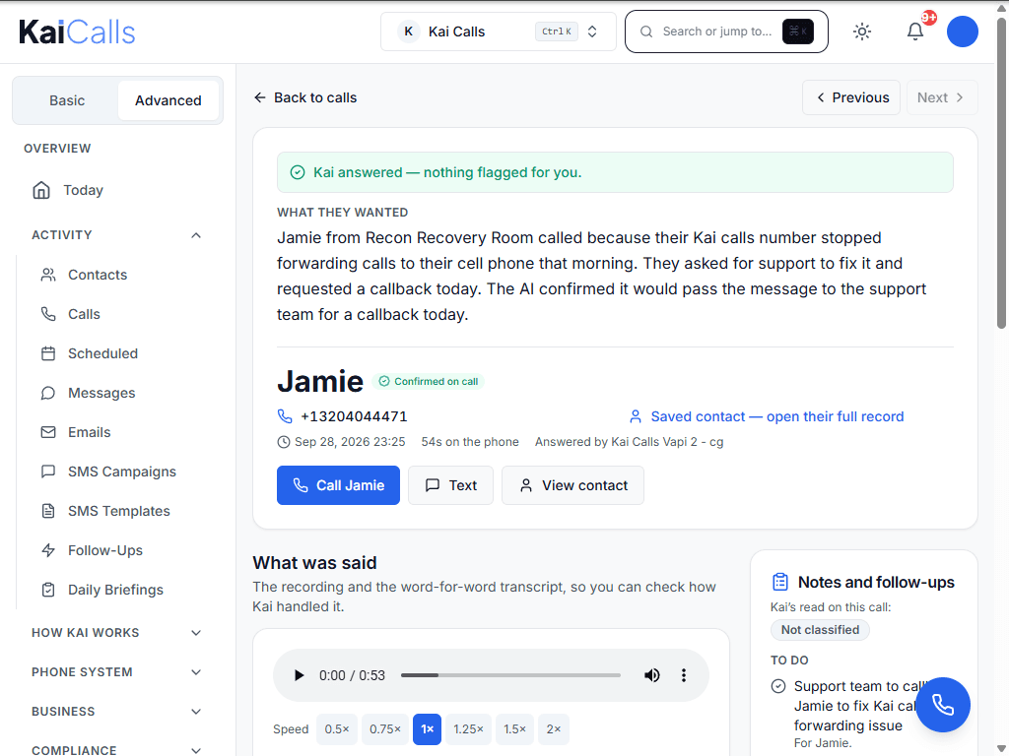Click the View contact button
Screen dimensions: 1009x756
[572, 485]
